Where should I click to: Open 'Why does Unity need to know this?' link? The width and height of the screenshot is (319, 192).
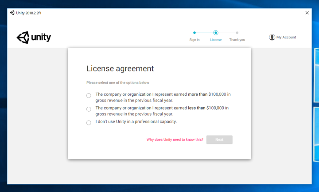click(175, 139)
